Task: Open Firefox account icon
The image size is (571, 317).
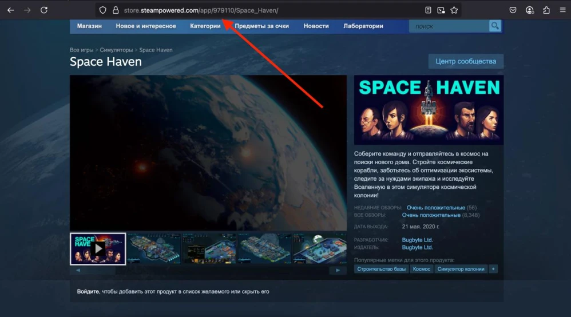Action: [x=529, y=10]
